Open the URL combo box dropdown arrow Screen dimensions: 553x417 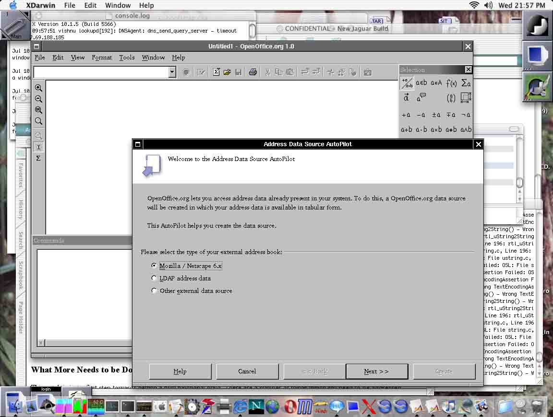[172, 72]
